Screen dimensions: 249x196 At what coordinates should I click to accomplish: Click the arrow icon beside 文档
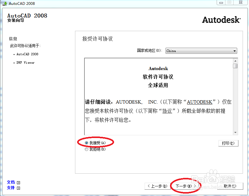coord(18,183)
